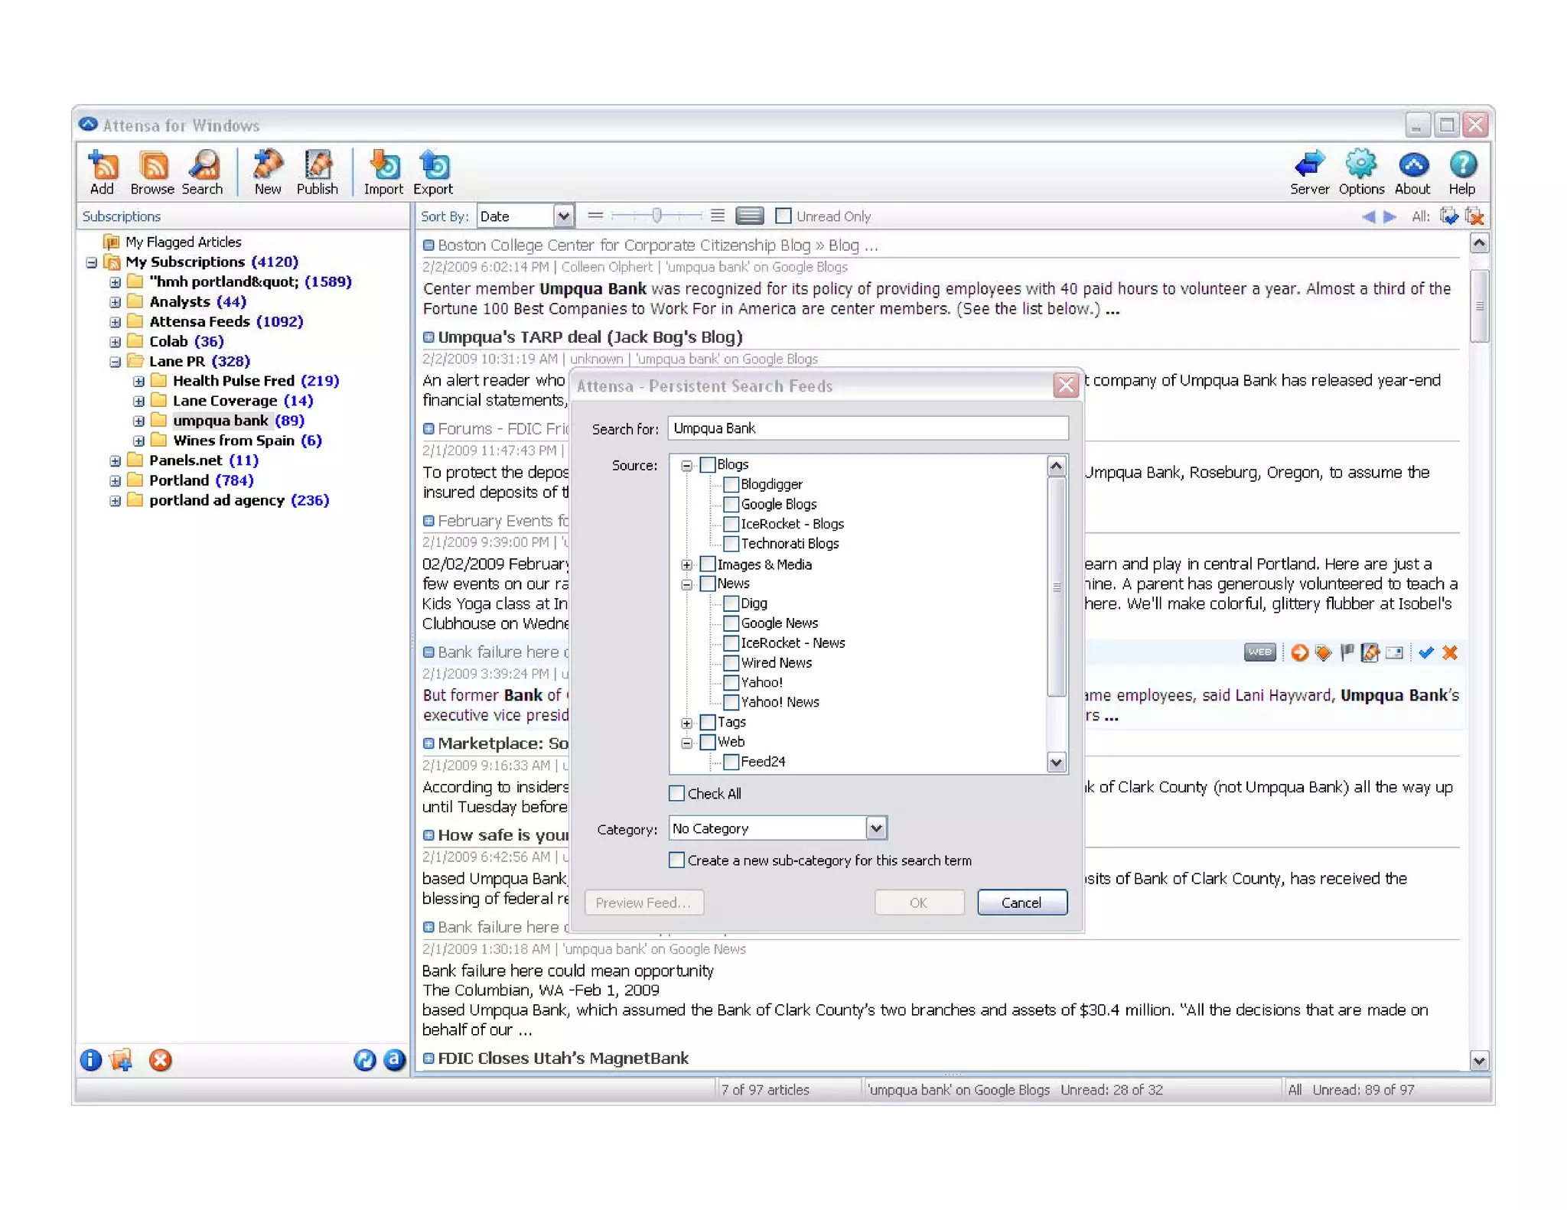Toggle the Unread Only checkbox
Image resolution: width=1567 pixels, height=1210 pixels.
pos(783,216)
